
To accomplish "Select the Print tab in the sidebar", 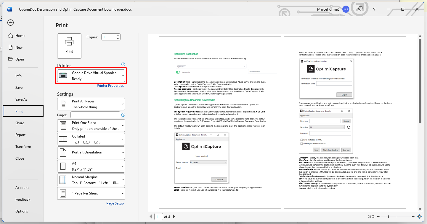I will (x=23, y=111).
